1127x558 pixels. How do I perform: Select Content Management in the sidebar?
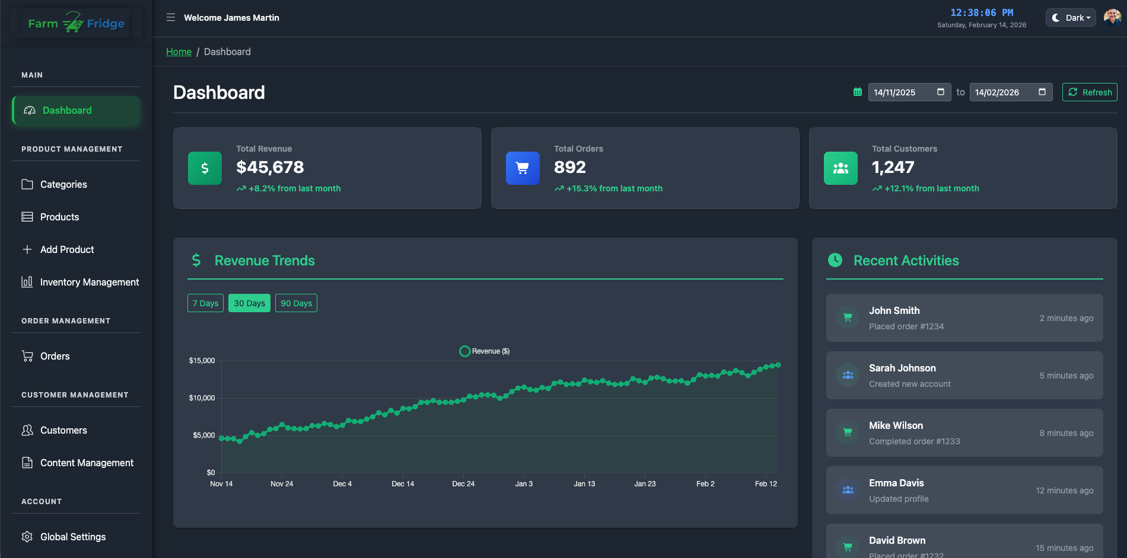87,463
